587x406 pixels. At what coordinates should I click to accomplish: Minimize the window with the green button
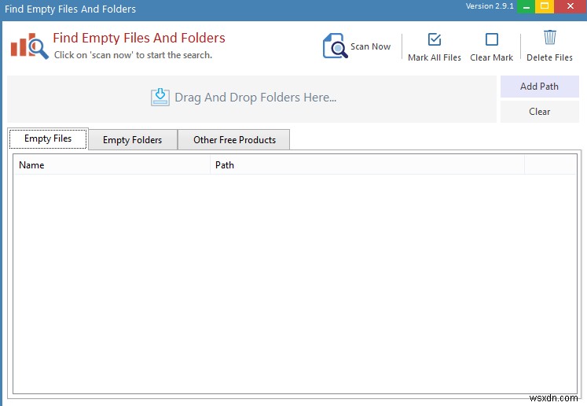(x=526, y=6)
